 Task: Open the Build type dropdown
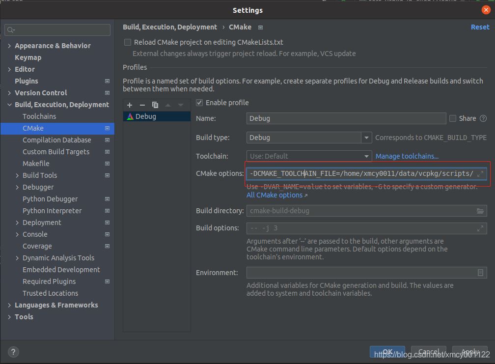pos(366,138)
